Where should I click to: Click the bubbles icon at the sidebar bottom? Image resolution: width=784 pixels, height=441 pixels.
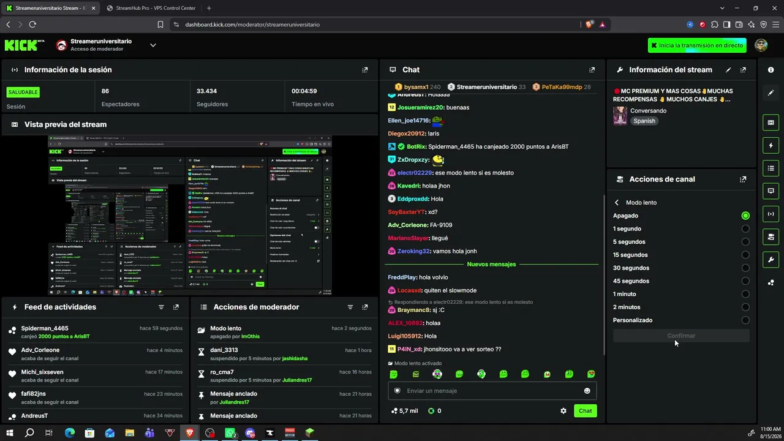pyautogui.click(x=771, y=282)
